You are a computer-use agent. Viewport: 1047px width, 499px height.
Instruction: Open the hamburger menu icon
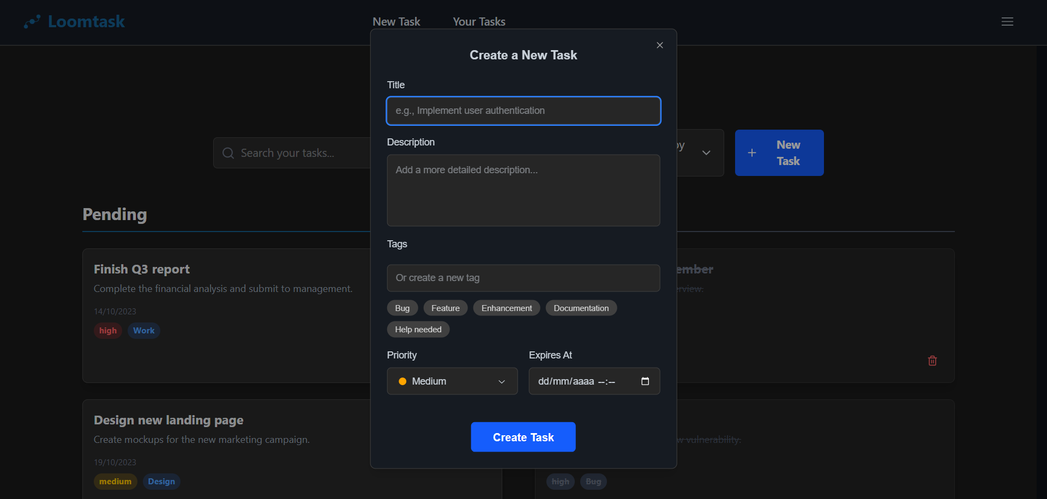(x=1007, y=22)
